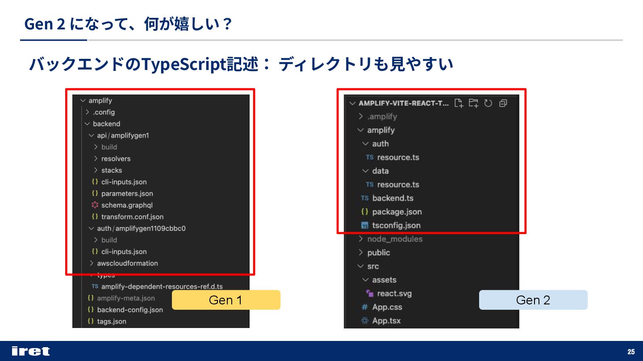Click the purple SVG icon beside react.svg
The height and width of the screenshot is (361, 643).
tap(370, 294)
